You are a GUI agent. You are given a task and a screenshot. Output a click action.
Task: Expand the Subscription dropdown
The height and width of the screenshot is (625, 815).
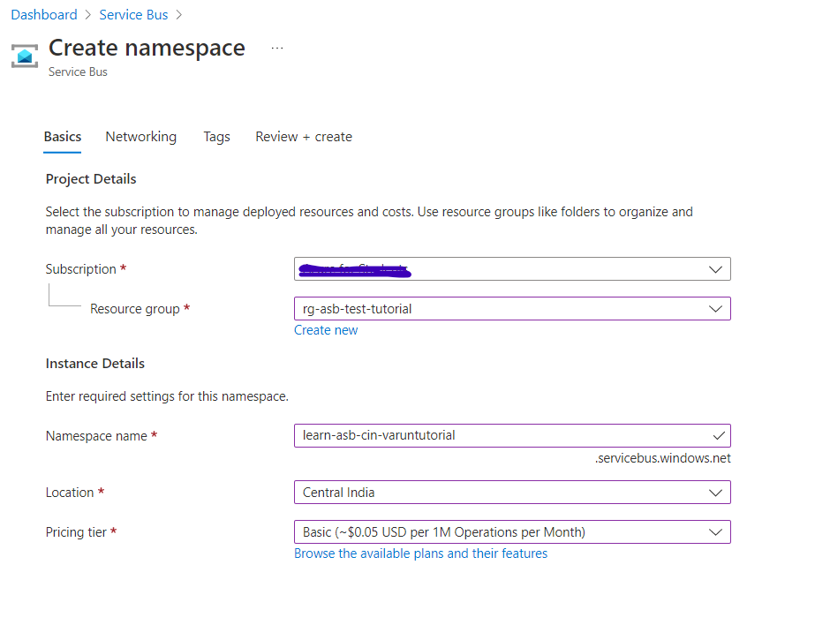717,268
